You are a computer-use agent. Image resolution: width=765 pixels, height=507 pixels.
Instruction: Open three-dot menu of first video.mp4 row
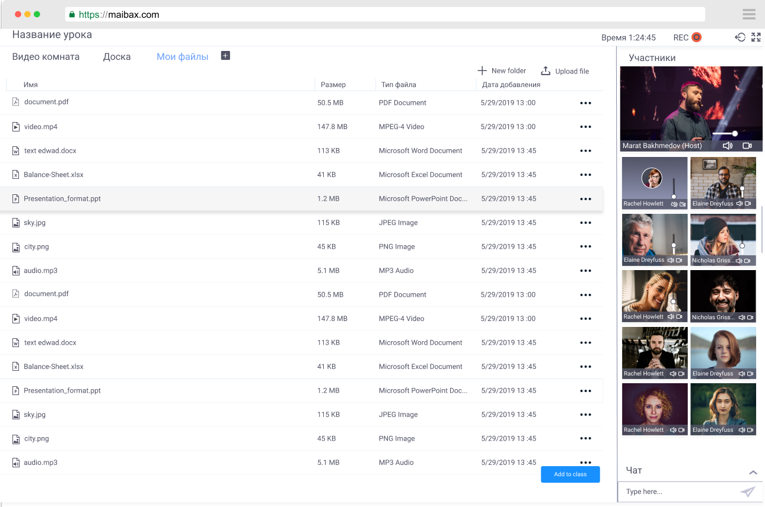pyautogui.click(x=586, y=127)
